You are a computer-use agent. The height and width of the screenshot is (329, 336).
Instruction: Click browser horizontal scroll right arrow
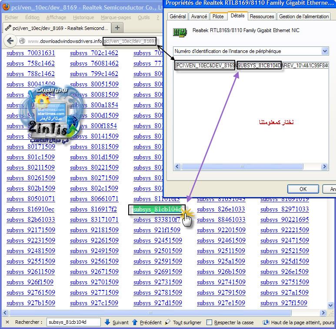click(323, 313)
